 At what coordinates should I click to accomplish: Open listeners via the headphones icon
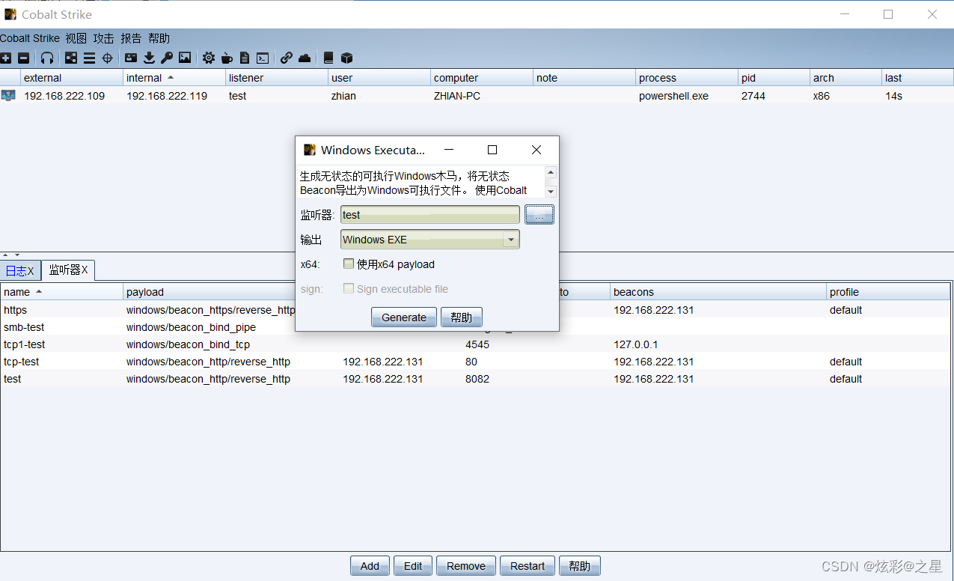pos(47,58)
